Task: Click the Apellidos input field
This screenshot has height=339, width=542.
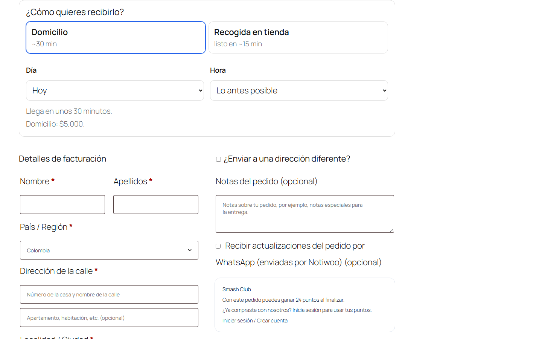Action: pyautogui.click(x=156, y=205)
